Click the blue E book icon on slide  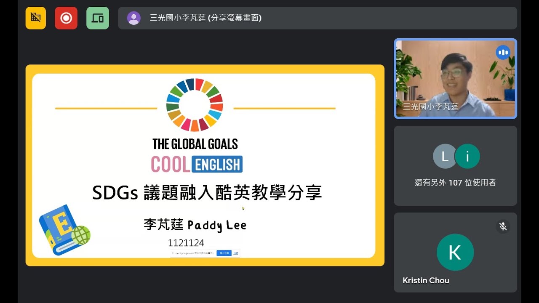(64, 230)
